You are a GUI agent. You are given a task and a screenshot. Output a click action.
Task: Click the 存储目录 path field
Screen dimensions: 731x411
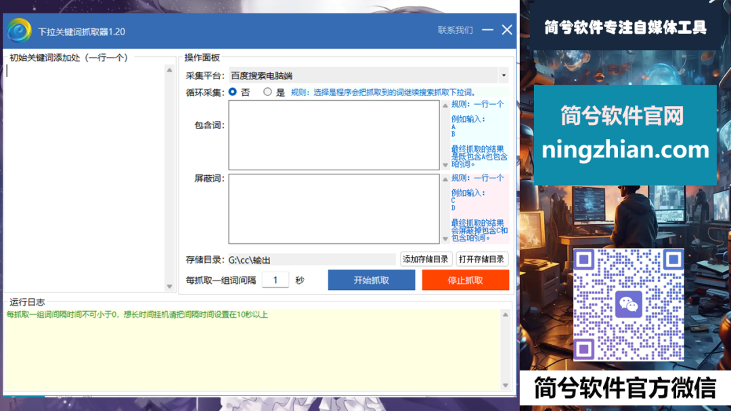(x=311, y=260)
